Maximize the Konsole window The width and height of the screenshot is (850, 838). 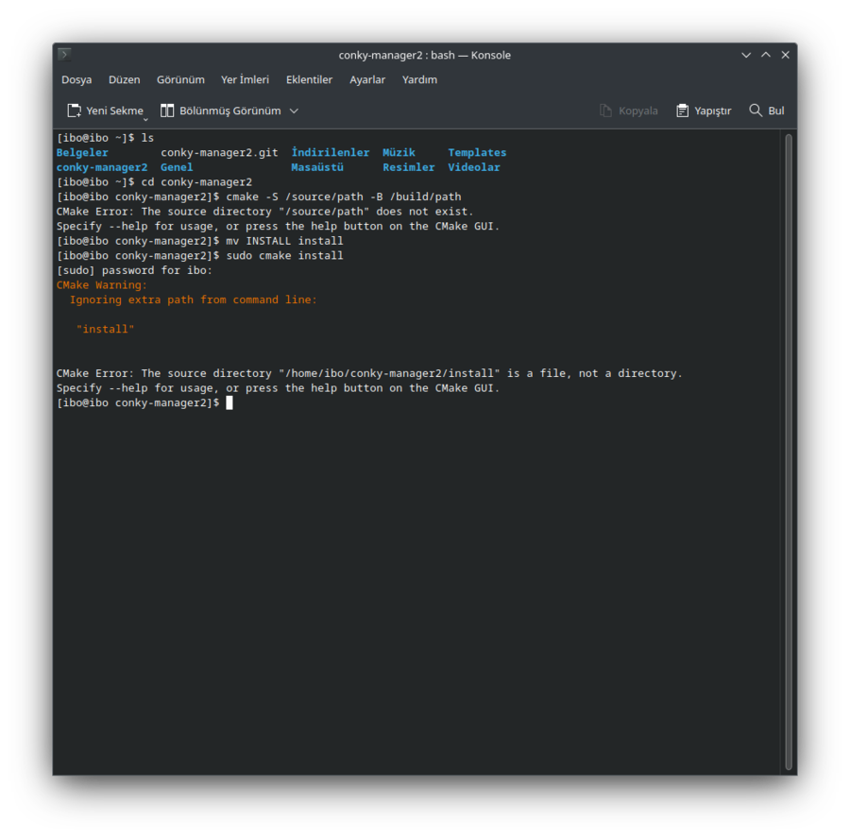point(766,55)
